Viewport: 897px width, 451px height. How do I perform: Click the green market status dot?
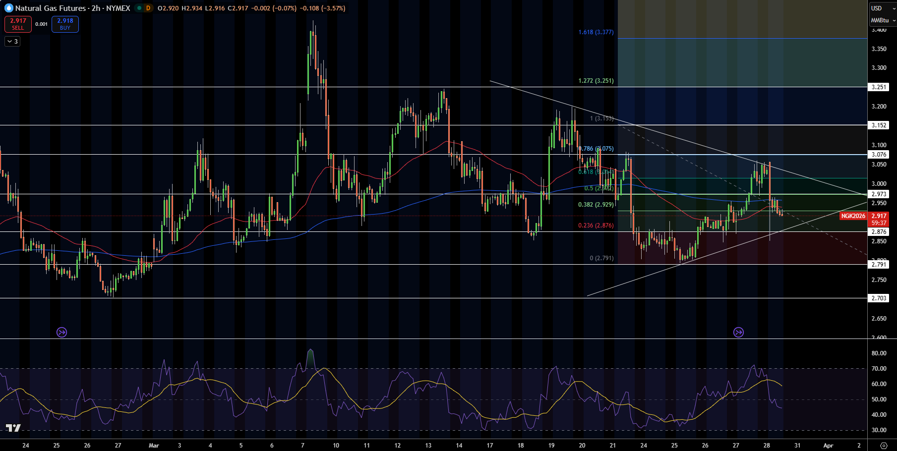pos(139,8)
